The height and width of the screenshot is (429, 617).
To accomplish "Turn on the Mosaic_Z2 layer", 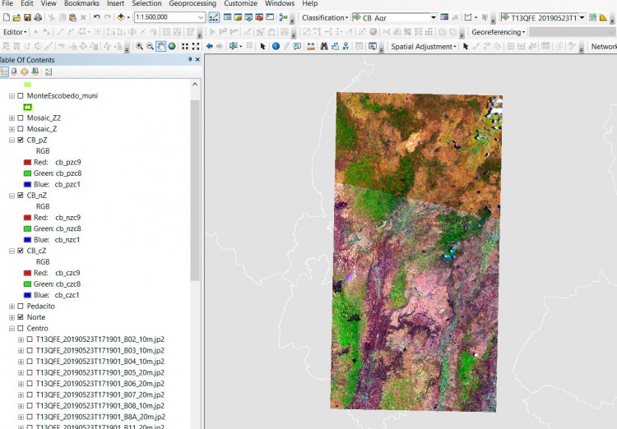I will pyautogui.click(x=21, y=118).
